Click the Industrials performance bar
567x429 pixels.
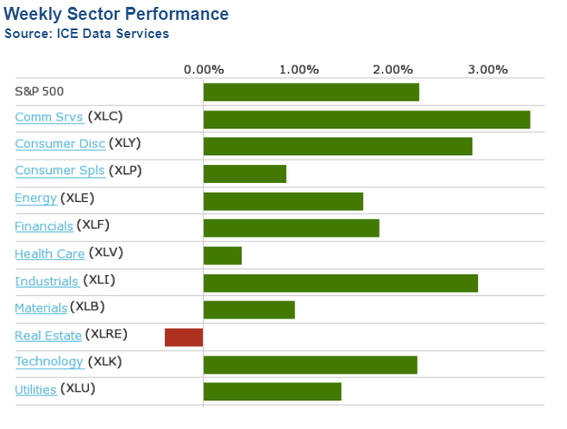click(340, 282)
